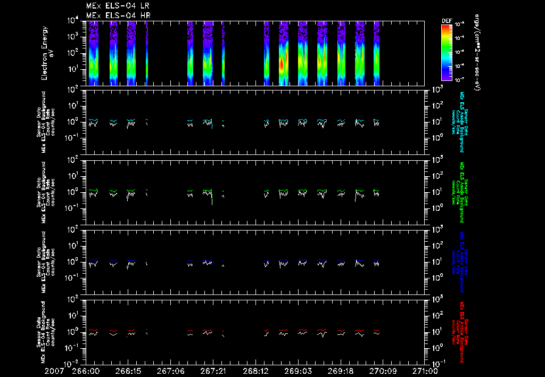
Task: Click the 267:06 time axis label
Action: click(x=170, y=371)
